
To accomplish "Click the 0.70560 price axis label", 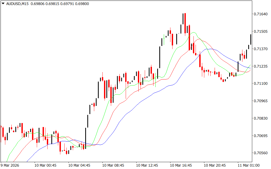I will pyautogui.click(x=260, y=153).
